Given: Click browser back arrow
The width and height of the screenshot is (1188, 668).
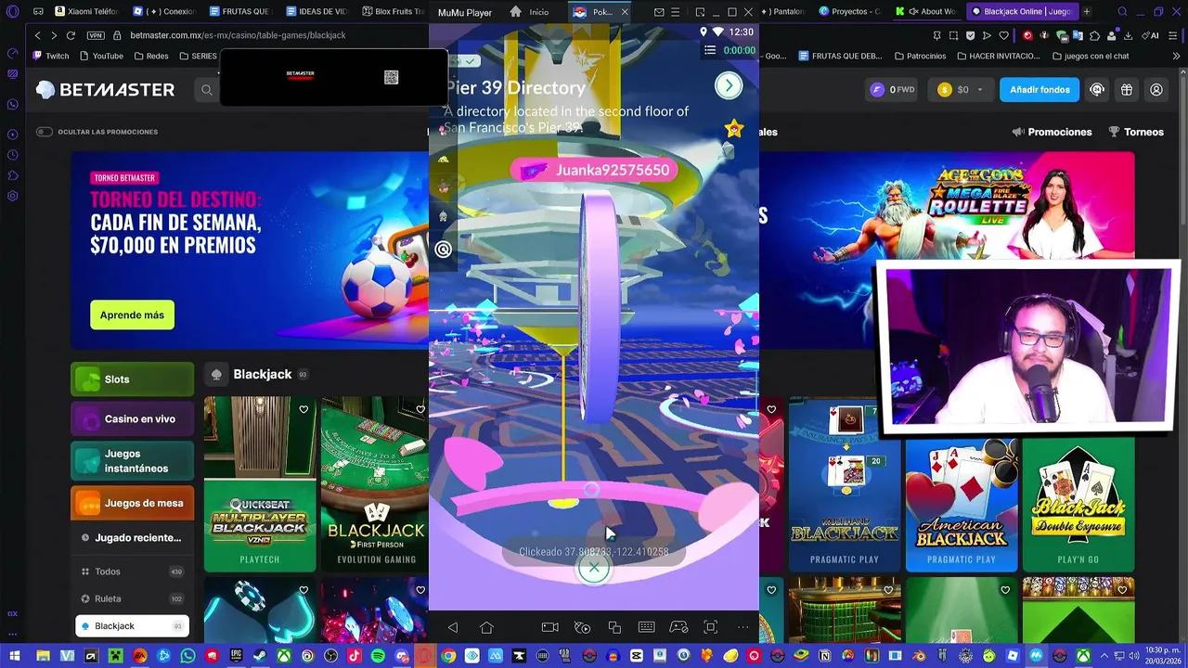Looking at the screenshot, I should pyautogui.click(x=37, y=35).
